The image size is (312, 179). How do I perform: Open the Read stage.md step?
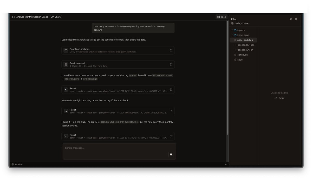pos(118,64)
